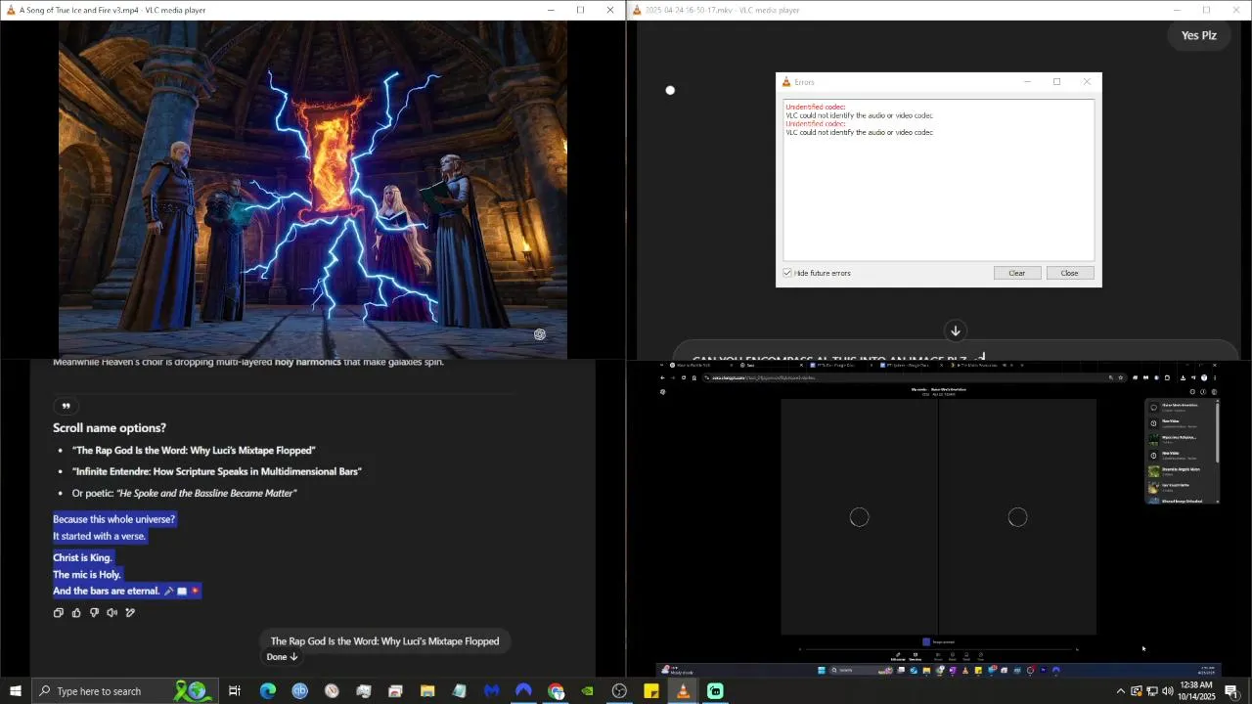Open the Windows Start menu
The height and width of the screenshot is (704, 1252).
point(16,691)
